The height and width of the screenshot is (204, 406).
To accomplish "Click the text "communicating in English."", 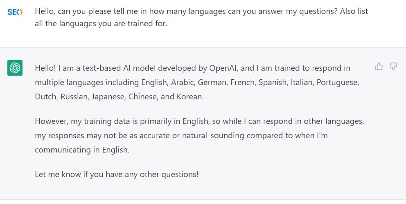I will (82, 150).
